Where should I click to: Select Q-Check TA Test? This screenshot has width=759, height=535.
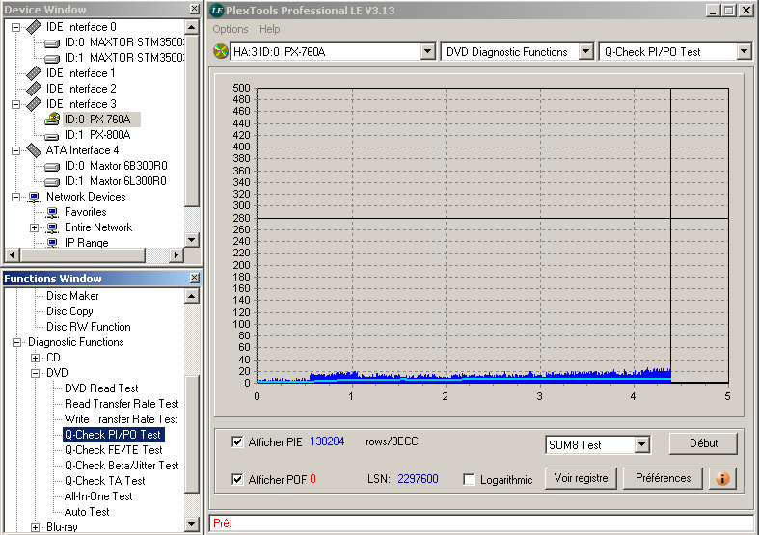pyautogui.click(x=105, y=481)
